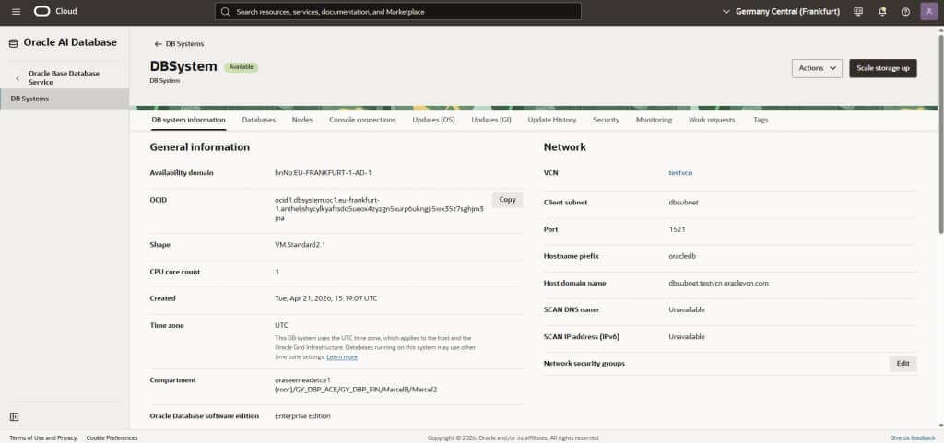
Task: Switch to the Security tab
Action: click(x=606, y=121)
